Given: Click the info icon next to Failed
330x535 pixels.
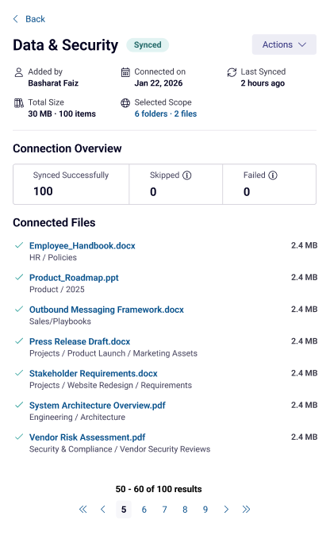Looking at the screenshot, I should (273, 175).
